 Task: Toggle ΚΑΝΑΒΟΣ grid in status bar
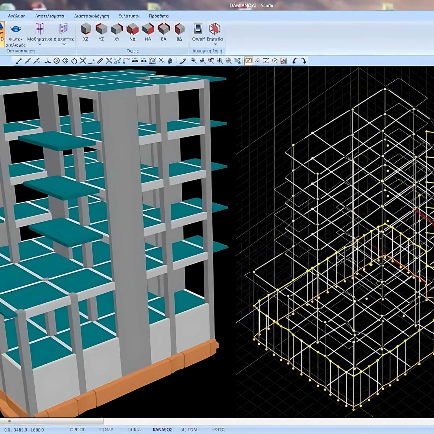[x=162, y=430]
